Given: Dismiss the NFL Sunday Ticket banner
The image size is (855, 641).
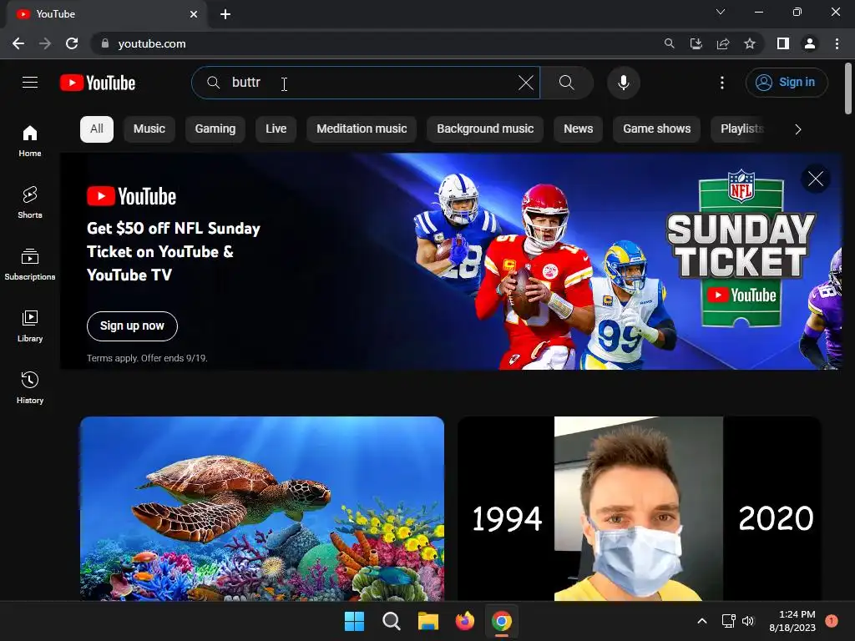Looking at the screenshot, I should pos(815,179).
